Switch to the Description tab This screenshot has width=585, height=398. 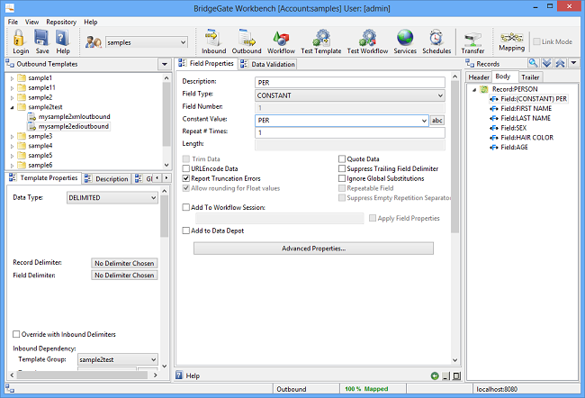point(107,179)
